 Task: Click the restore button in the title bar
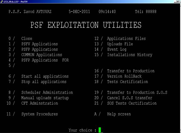(x=178, y=1)
